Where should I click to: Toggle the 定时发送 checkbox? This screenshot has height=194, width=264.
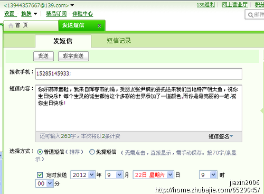tap(40, 175)
